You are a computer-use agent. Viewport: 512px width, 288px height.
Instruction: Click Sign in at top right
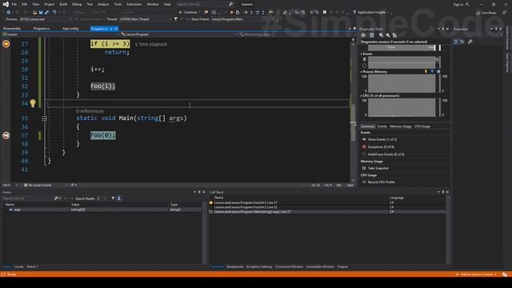pyautogui.click(x=458, y=5)
